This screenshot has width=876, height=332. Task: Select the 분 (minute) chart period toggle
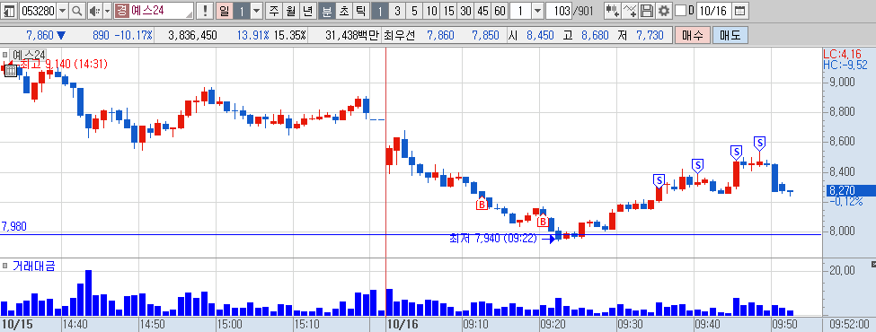326,10
